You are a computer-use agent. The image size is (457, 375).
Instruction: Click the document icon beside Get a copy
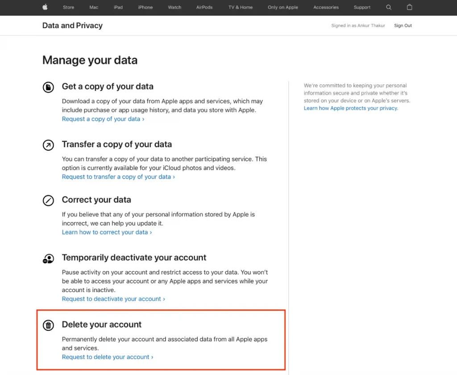click(48, 87)
